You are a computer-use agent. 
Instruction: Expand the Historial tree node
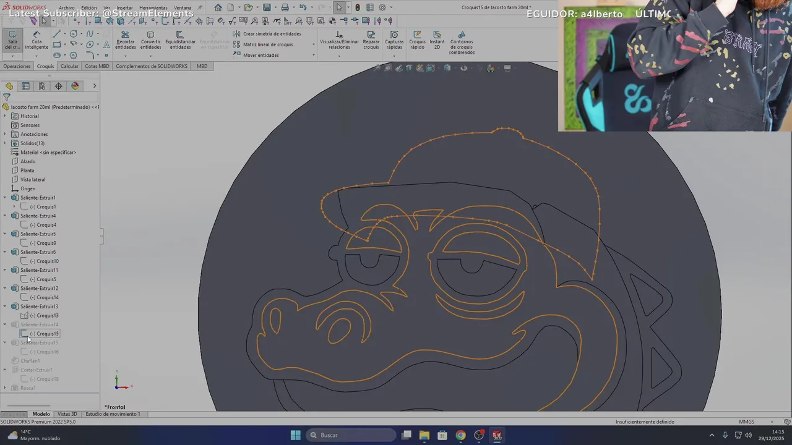5,116
